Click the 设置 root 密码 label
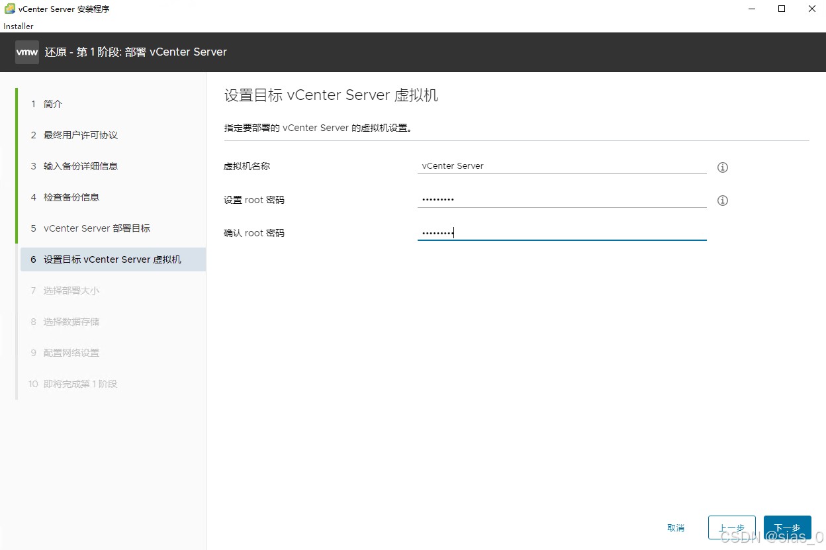This screenshot has height=550, width=826. (254, 200)
